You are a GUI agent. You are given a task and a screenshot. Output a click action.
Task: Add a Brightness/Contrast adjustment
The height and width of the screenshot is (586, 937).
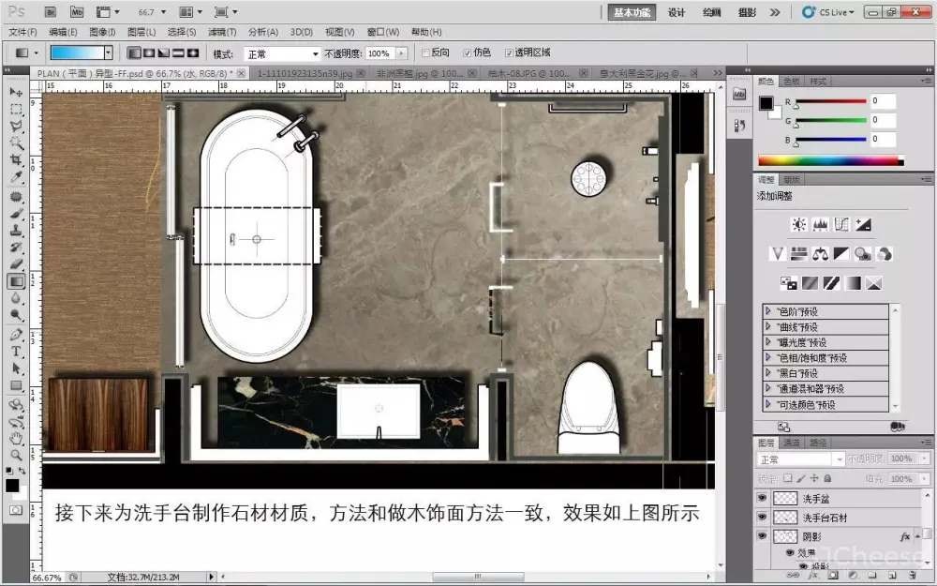[798, 224]
